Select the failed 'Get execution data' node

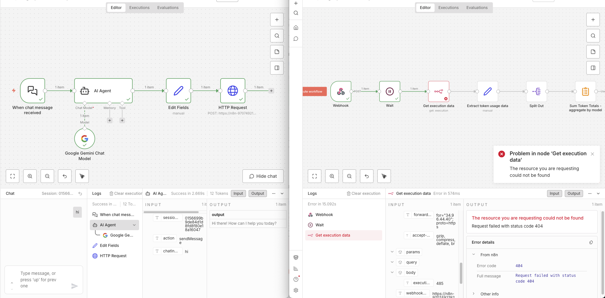[439, 92]
